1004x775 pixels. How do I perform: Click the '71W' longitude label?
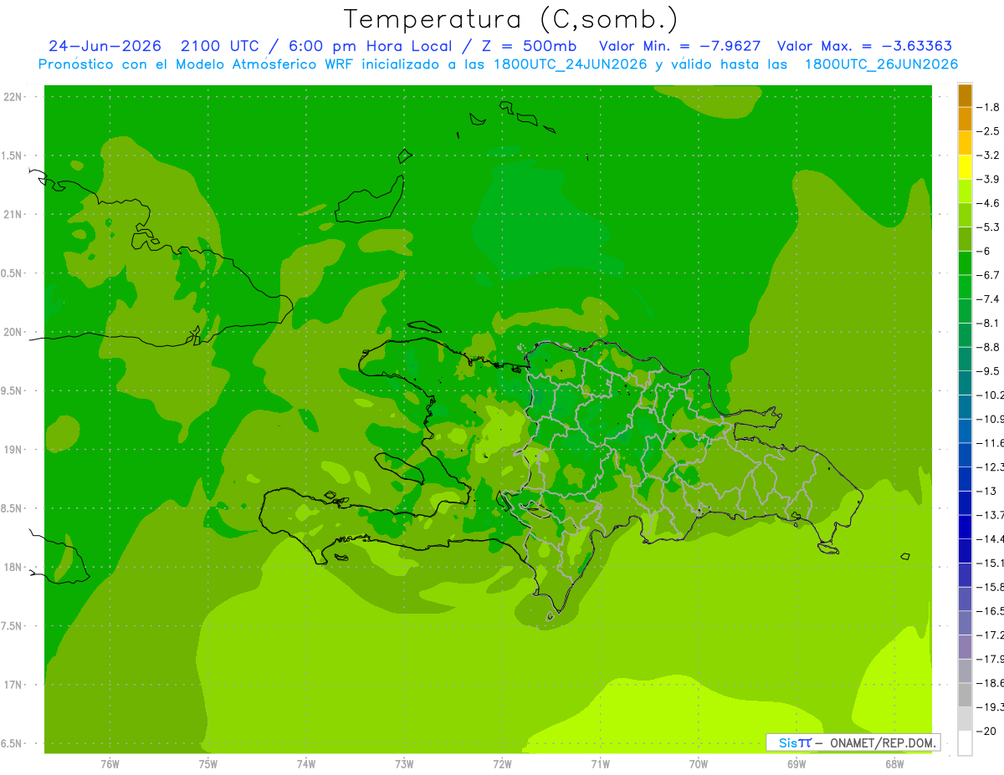click(600, 763)
